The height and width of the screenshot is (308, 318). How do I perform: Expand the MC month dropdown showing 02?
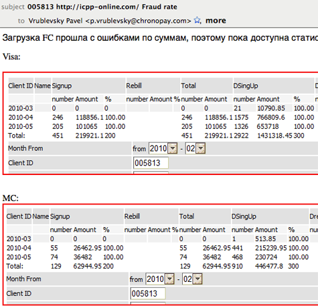point(197,279)
